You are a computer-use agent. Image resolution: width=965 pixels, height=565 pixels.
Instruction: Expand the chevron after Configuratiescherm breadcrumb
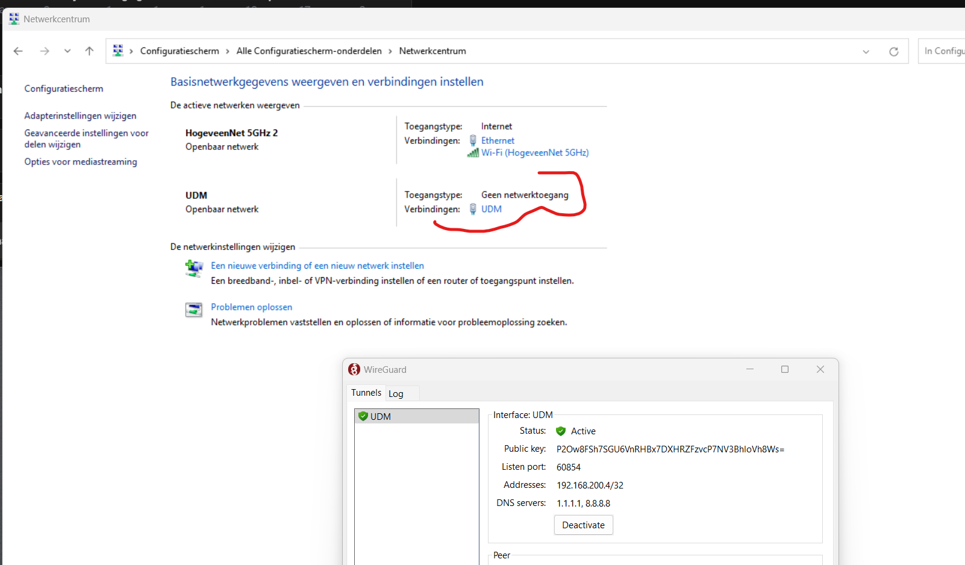tap(228, 51)
